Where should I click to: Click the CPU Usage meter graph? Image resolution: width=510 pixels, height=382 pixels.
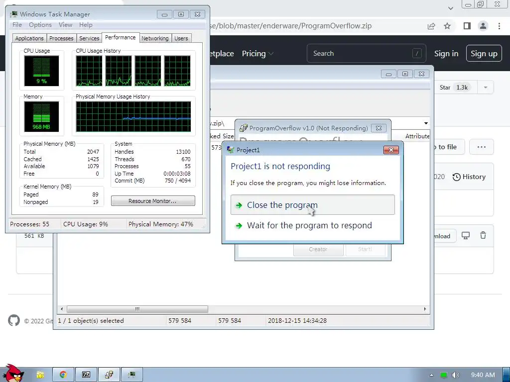coord(41,71)
